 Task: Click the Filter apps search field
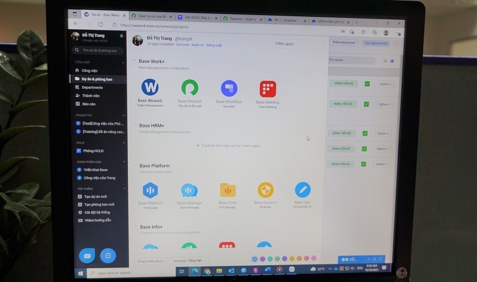[x=297, y=43]
